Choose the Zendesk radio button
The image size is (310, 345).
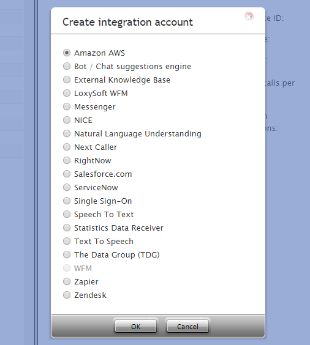click(67, 295)
